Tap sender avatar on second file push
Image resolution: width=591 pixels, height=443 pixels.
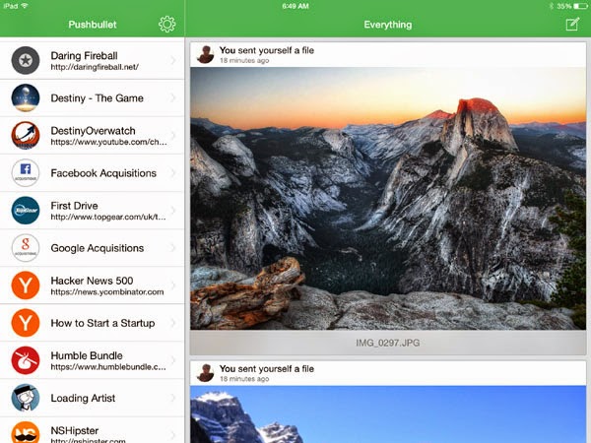tap(206, 373)
